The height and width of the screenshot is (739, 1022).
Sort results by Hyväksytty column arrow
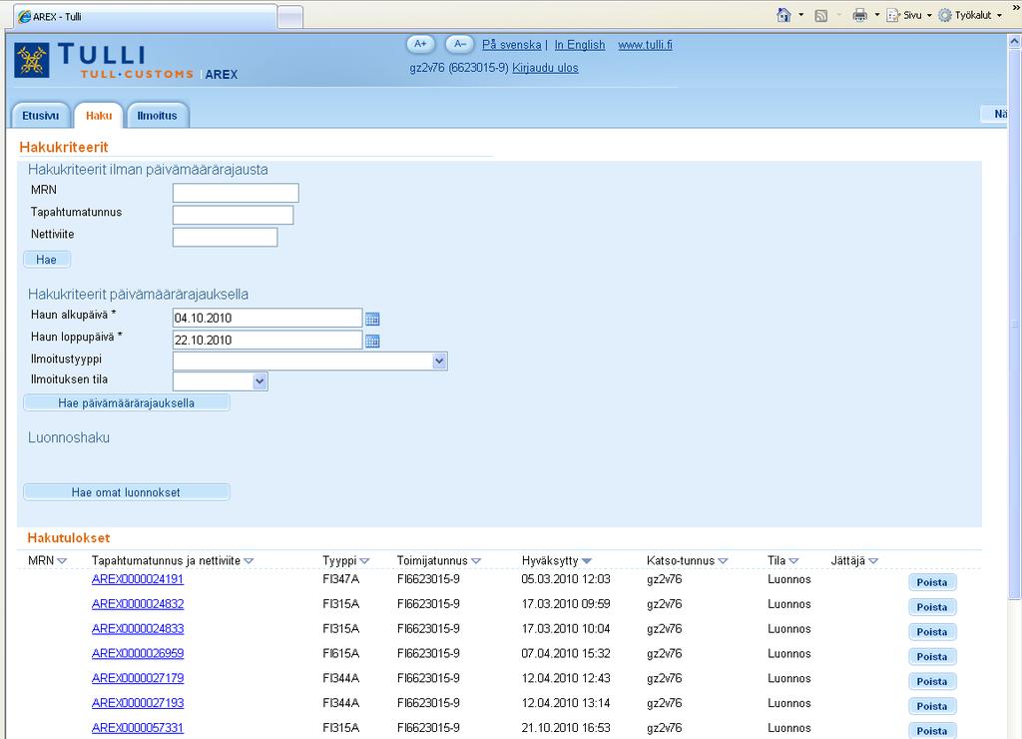pos(587,561)
